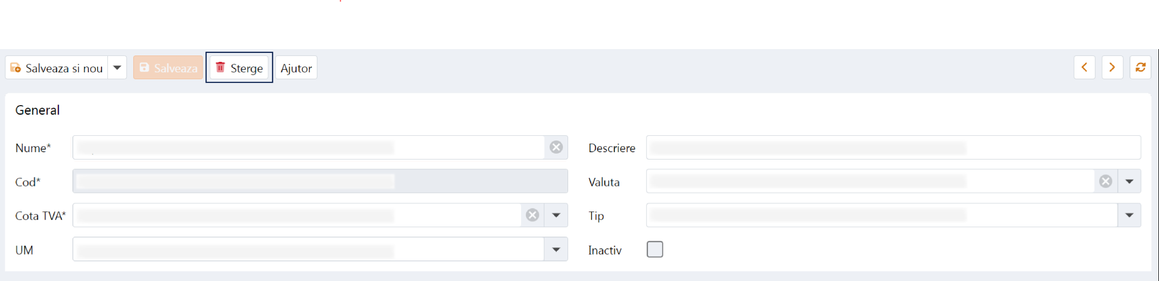The height and width of the screenshot is (281, 1159).
Task: Clear the Nume field with X icon
Action: click(556, 147)
